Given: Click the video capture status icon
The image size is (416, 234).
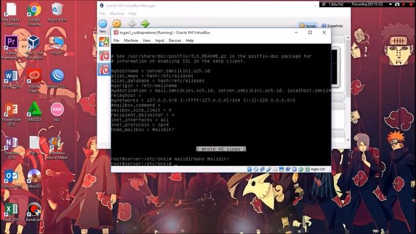Looking at the screenshot, I should coord(288,169).
